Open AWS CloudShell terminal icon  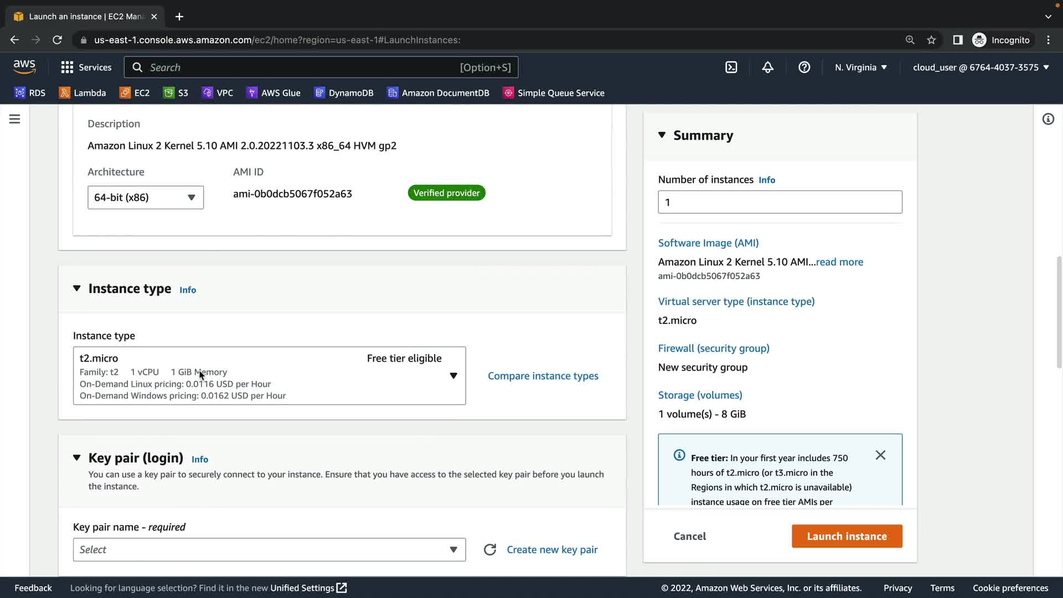(x=731, y=68)
